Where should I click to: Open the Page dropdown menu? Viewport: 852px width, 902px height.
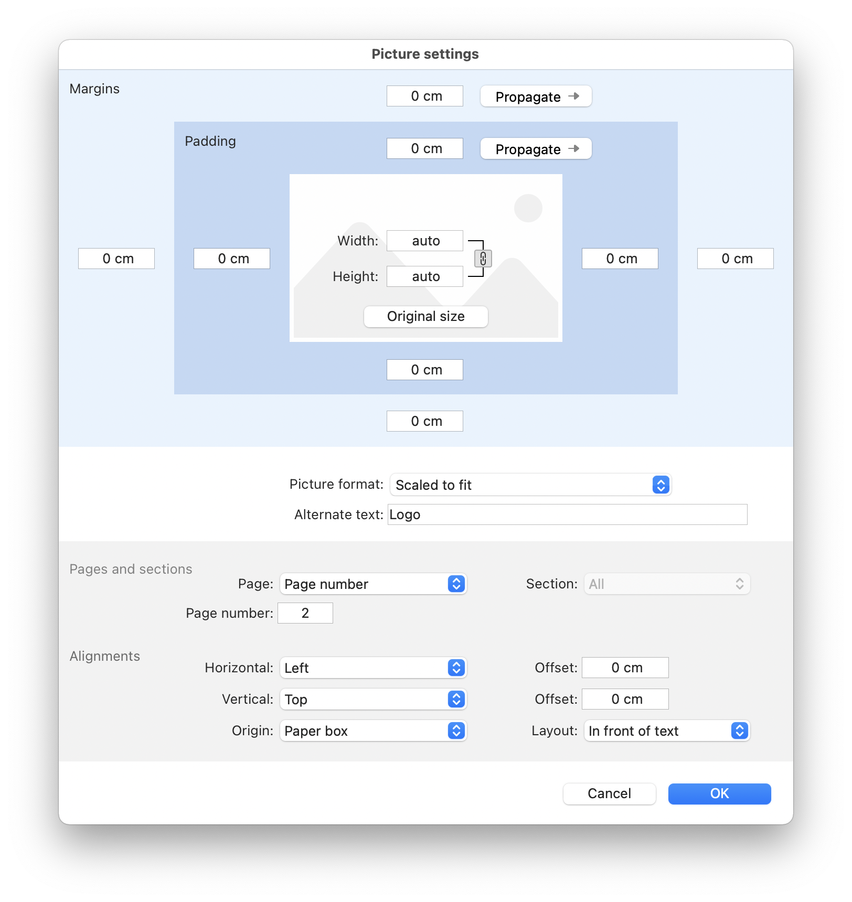373,584
